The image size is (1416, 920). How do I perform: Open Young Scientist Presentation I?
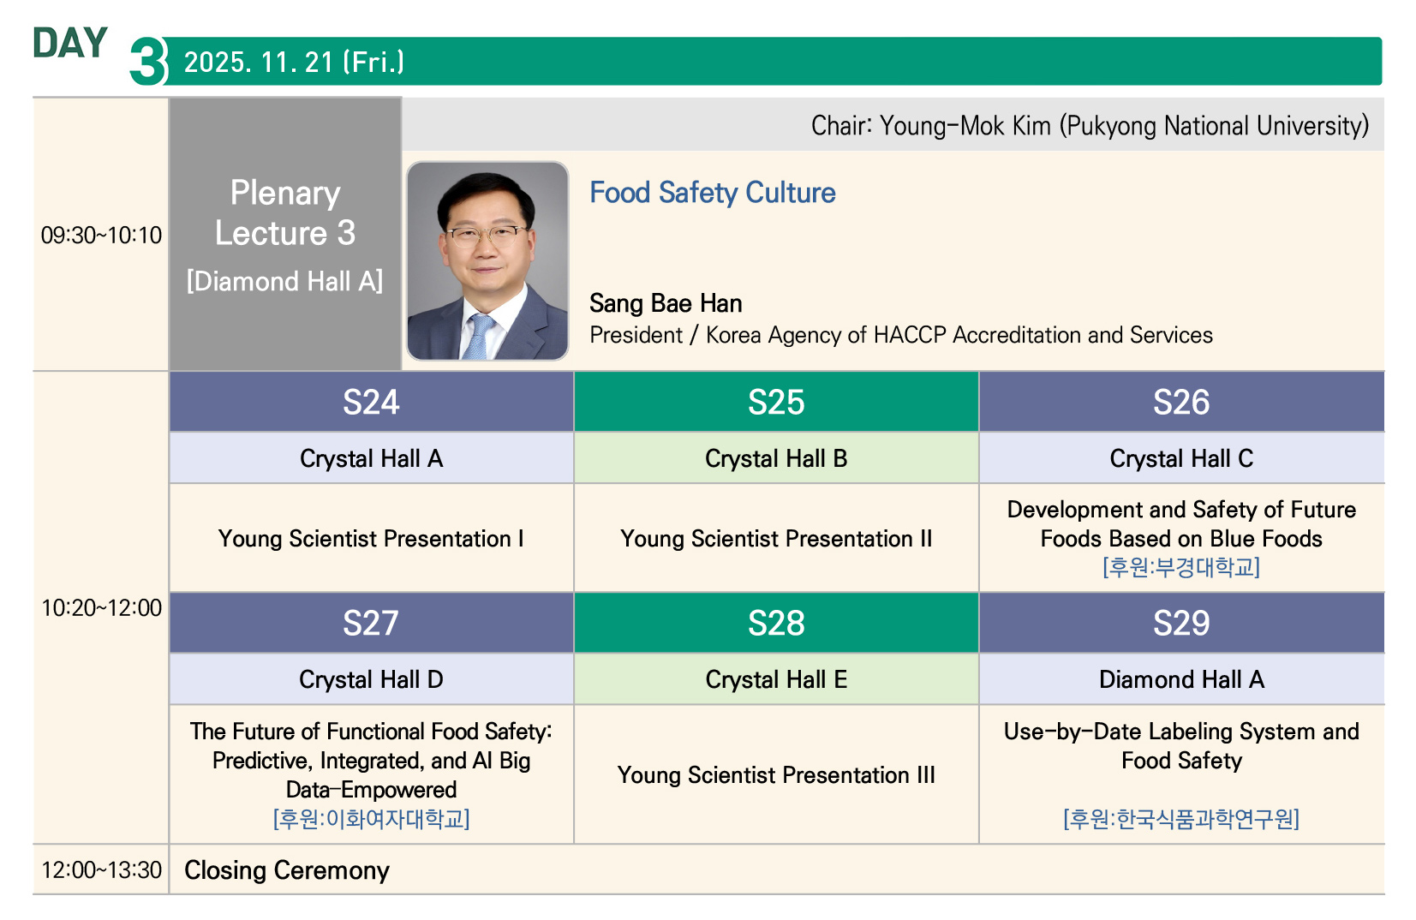click(x=371, y=539)
